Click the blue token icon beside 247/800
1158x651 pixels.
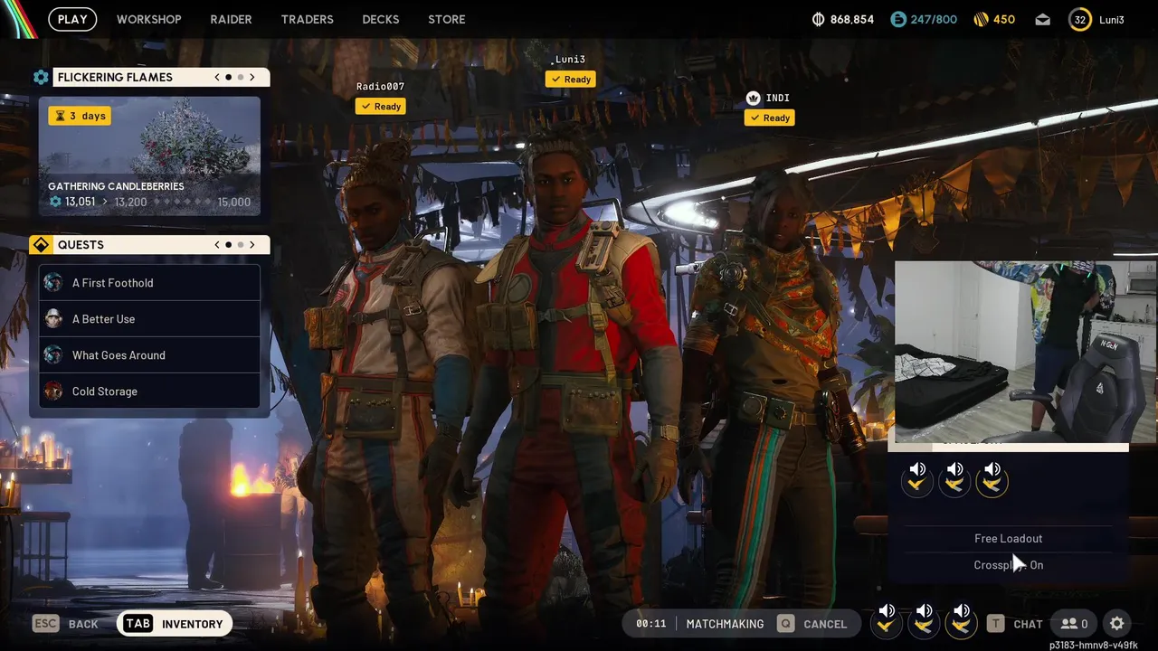pyautogui.click(x=897, y=19)
